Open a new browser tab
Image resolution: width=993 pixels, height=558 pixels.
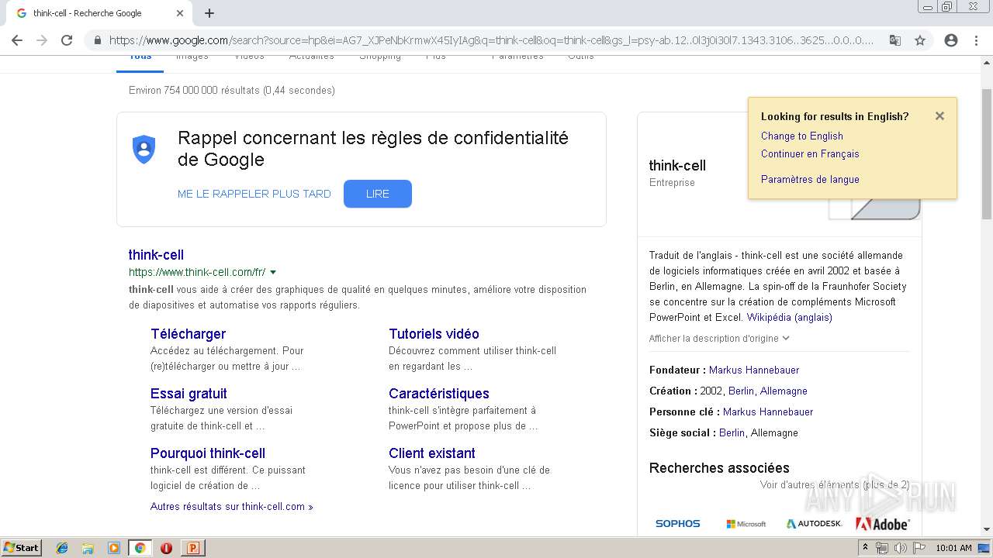tap(209, 13)
